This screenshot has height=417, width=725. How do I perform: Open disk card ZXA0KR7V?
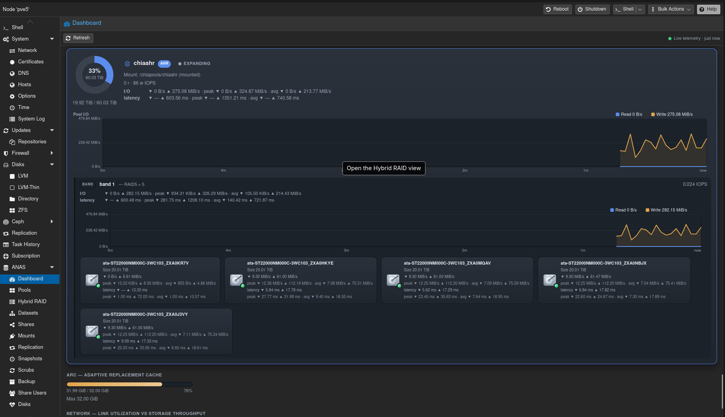tap(150, 280)
